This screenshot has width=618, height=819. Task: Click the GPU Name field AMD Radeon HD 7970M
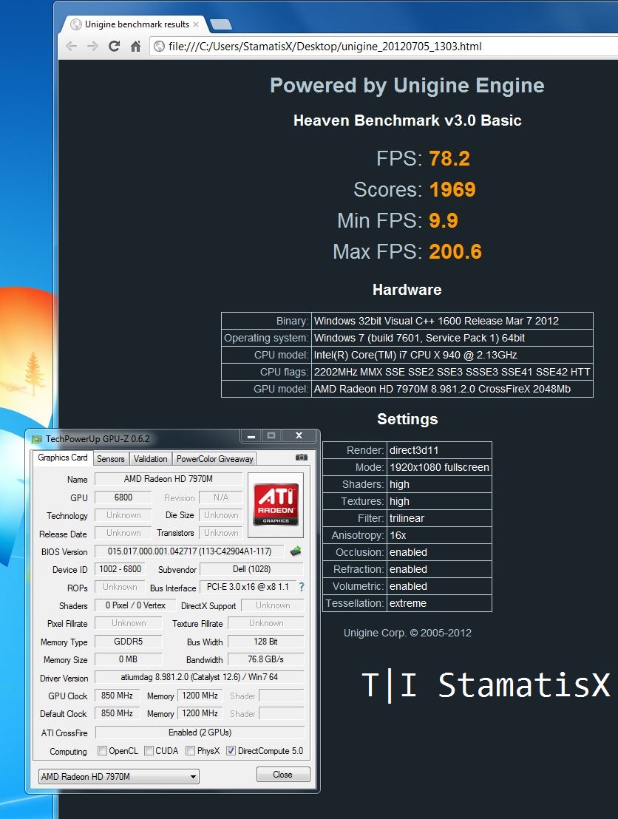click(x=169, y=479)
